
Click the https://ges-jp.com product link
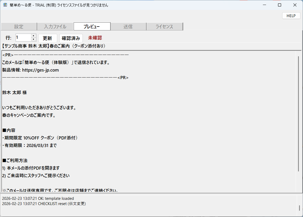coord(40,70)
